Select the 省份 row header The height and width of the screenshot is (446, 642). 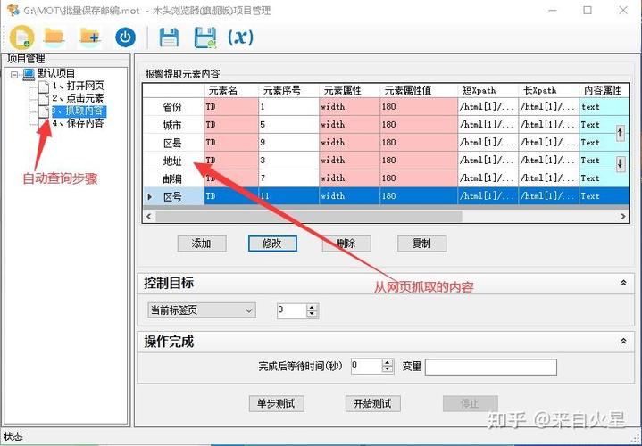click(x=173, y=107)
